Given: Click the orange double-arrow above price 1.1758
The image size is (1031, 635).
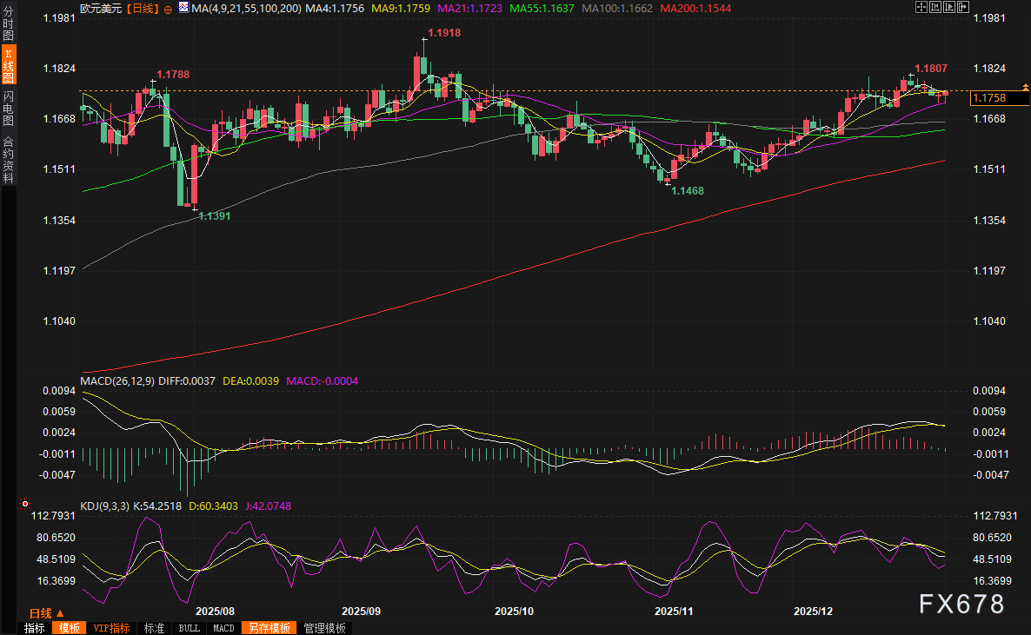Looking at the screenshot, I should tap(1026, 87).
